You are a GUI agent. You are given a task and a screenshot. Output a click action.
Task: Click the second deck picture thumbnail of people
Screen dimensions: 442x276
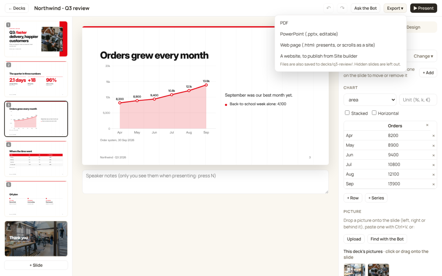pos(378,270)
